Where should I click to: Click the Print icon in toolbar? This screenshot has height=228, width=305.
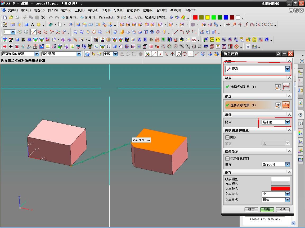[17, 17]
